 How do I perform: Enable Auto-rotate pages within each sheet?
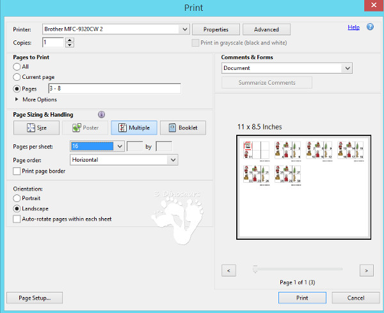(17, 219)
